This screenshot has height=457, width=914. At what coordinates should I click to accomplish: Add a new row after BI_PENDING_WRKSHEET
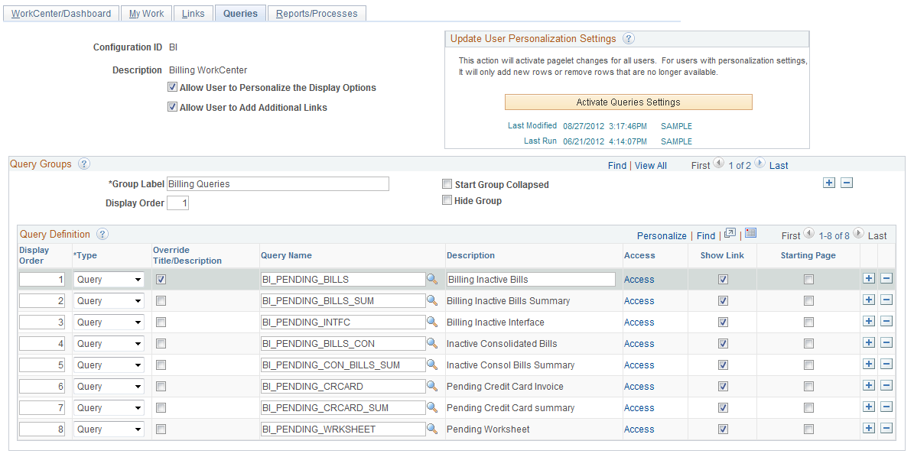coord(869,428)
